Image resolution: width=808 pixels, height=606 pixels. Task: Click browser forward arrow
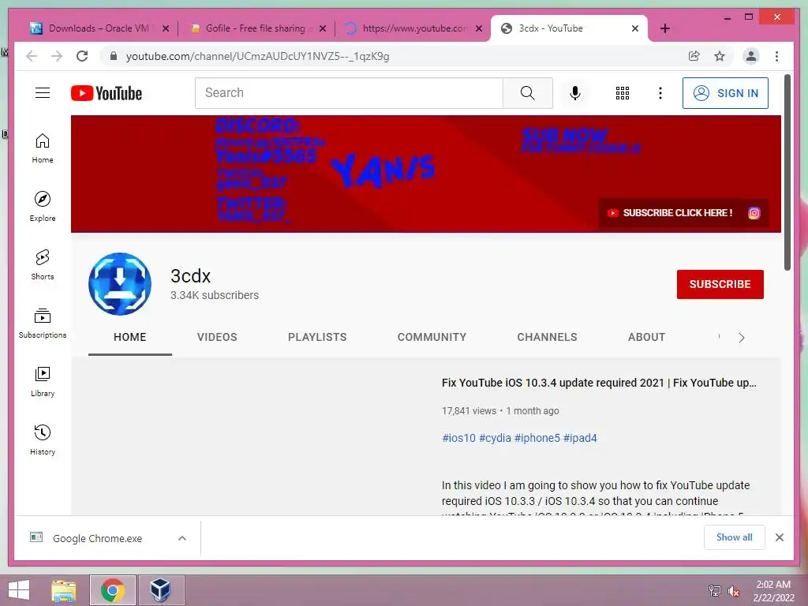click(x=57, y=56)
